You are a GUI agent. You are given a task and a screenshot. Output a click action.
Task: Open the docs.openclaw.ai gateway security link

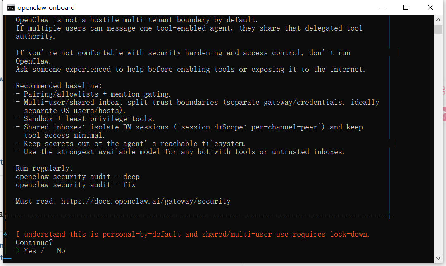145,201
